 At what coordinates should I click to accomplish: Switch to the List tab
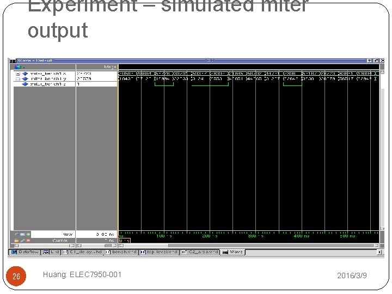click(x=51, y=252)
